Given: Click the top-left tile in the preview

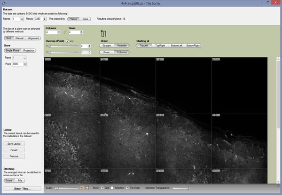Looking at the screenshot, I should [x=72, y=85].
